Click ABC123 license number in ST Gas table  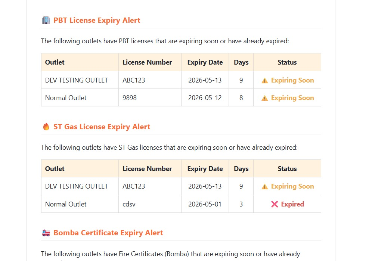(134, 186)
